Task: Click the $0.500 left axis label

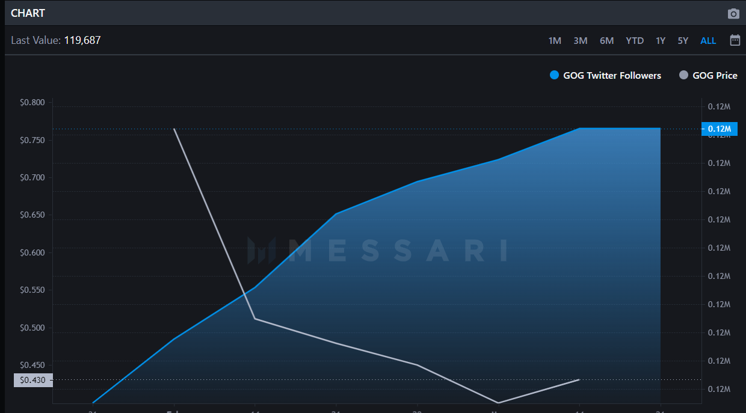Action: pos(32,328)
